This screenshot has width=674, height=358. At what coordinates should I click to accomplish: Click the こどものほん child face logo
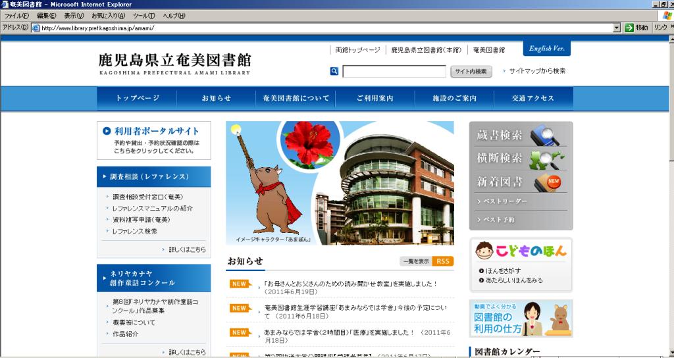tap(484, 251)
